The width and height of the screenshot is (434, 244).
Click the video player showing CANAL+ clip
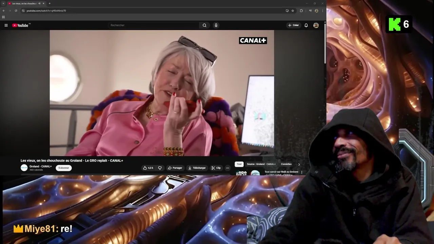pyautogui.click(x=162, y=93)
